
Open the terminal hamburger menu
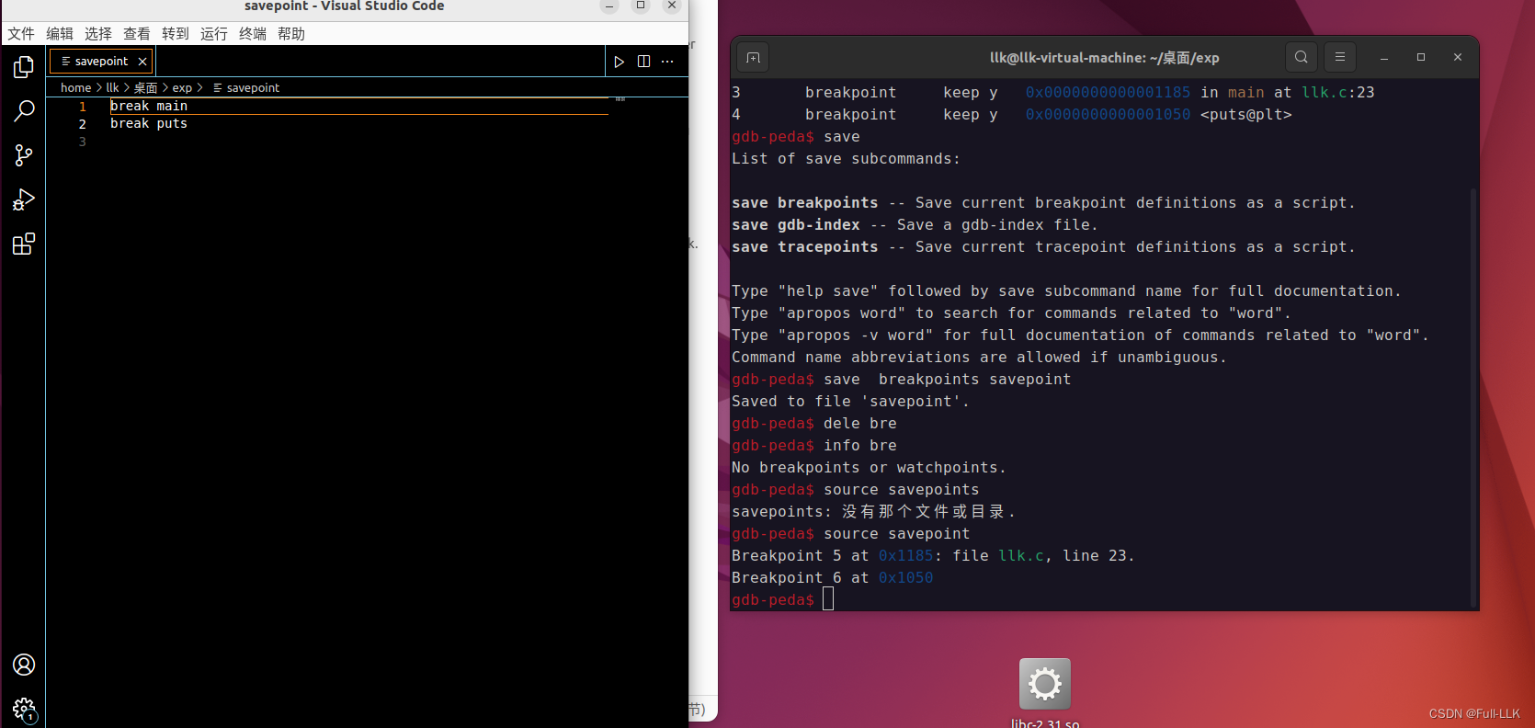pyautogui.click(x=1339, y=57)
